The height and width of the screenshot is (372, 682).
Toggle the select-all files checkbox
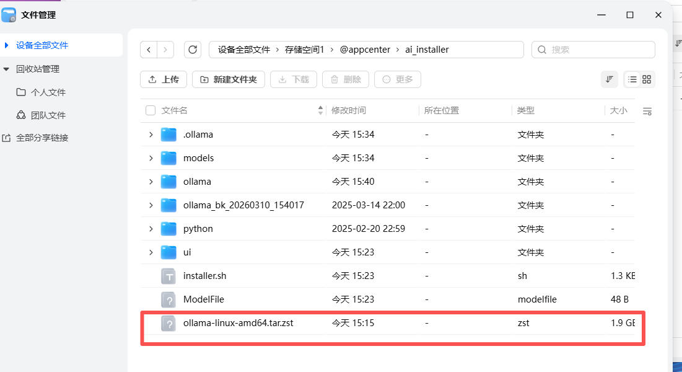point(151,110)
